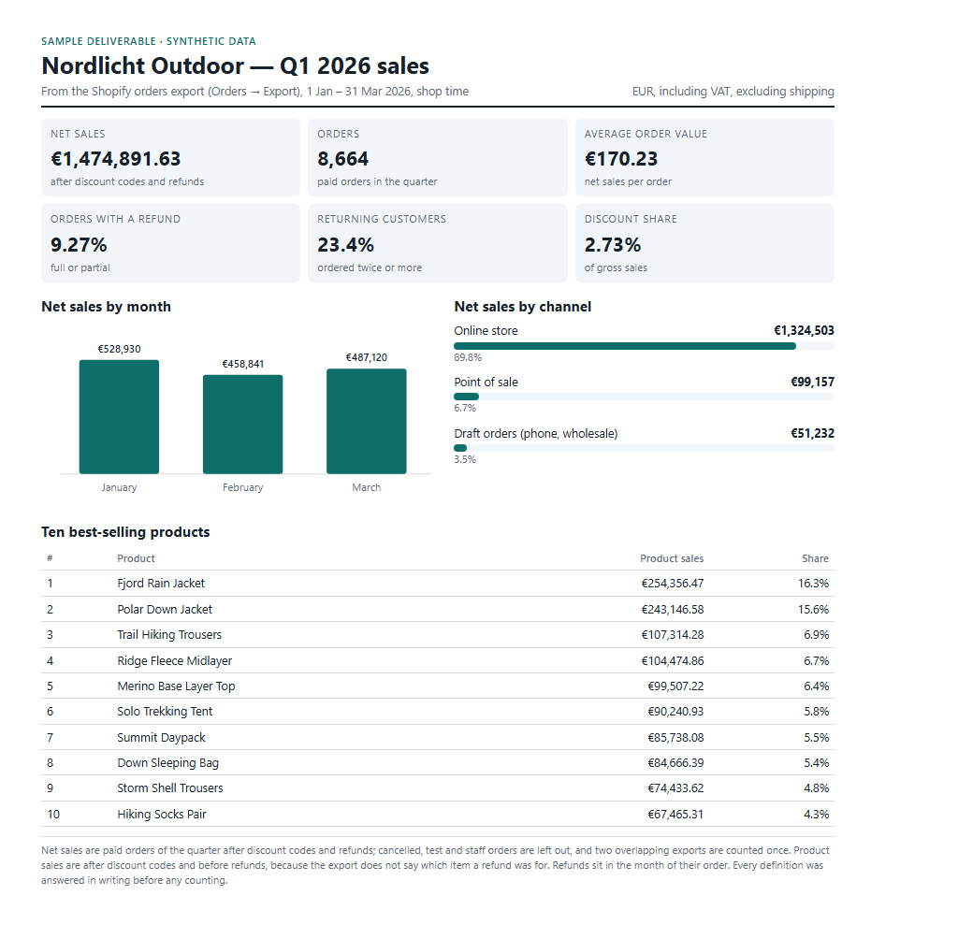Screen dimensions: 958x939
Task: Select the €487,120 bar label
Action: [367, 357]
